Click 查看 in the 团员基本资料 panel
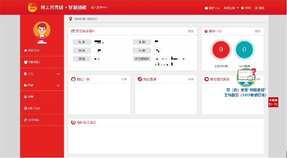 [x=191, y=31]
